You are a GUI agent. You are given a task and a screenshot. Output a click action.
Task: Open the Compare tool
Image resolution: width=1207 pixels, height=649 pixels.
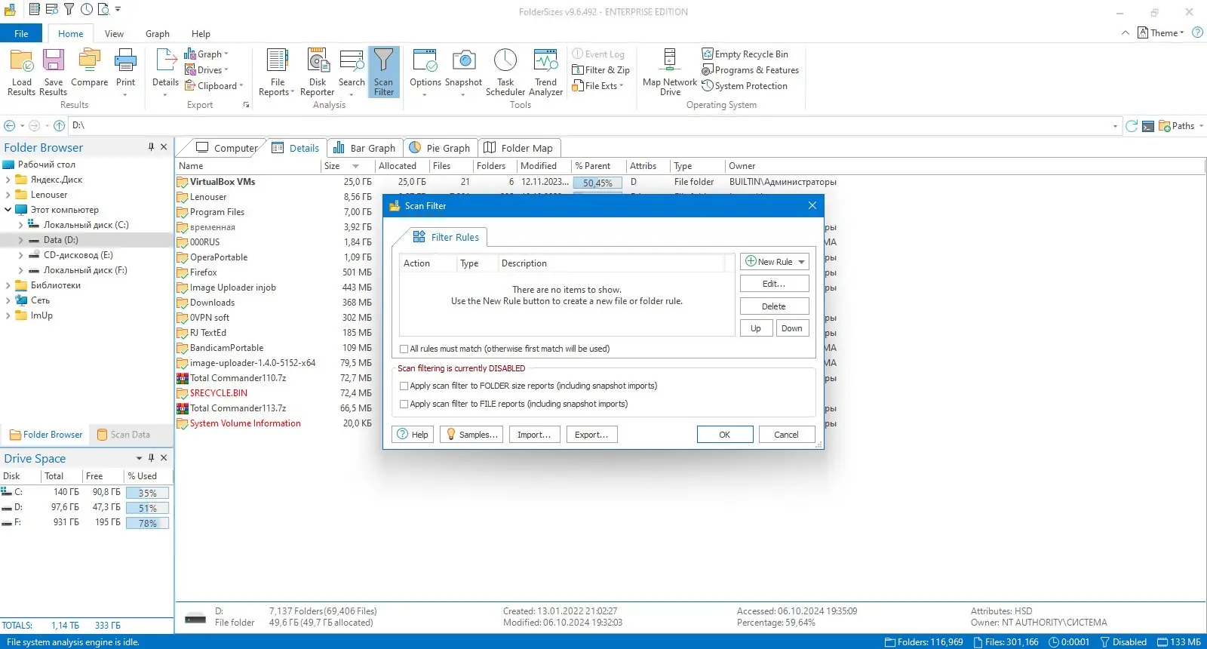(89, 68)
